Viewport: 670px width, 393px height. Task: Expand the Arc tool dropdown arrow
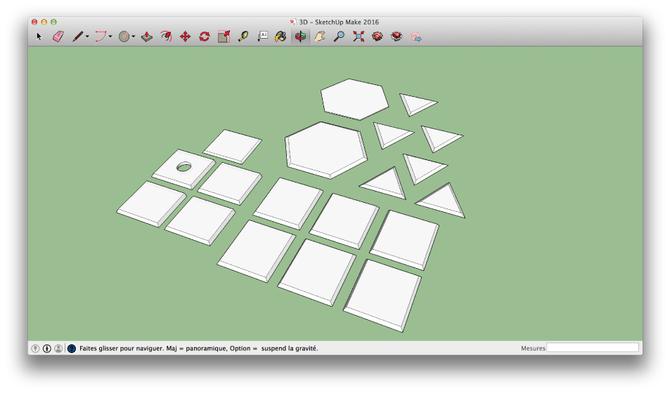[110, 36]
